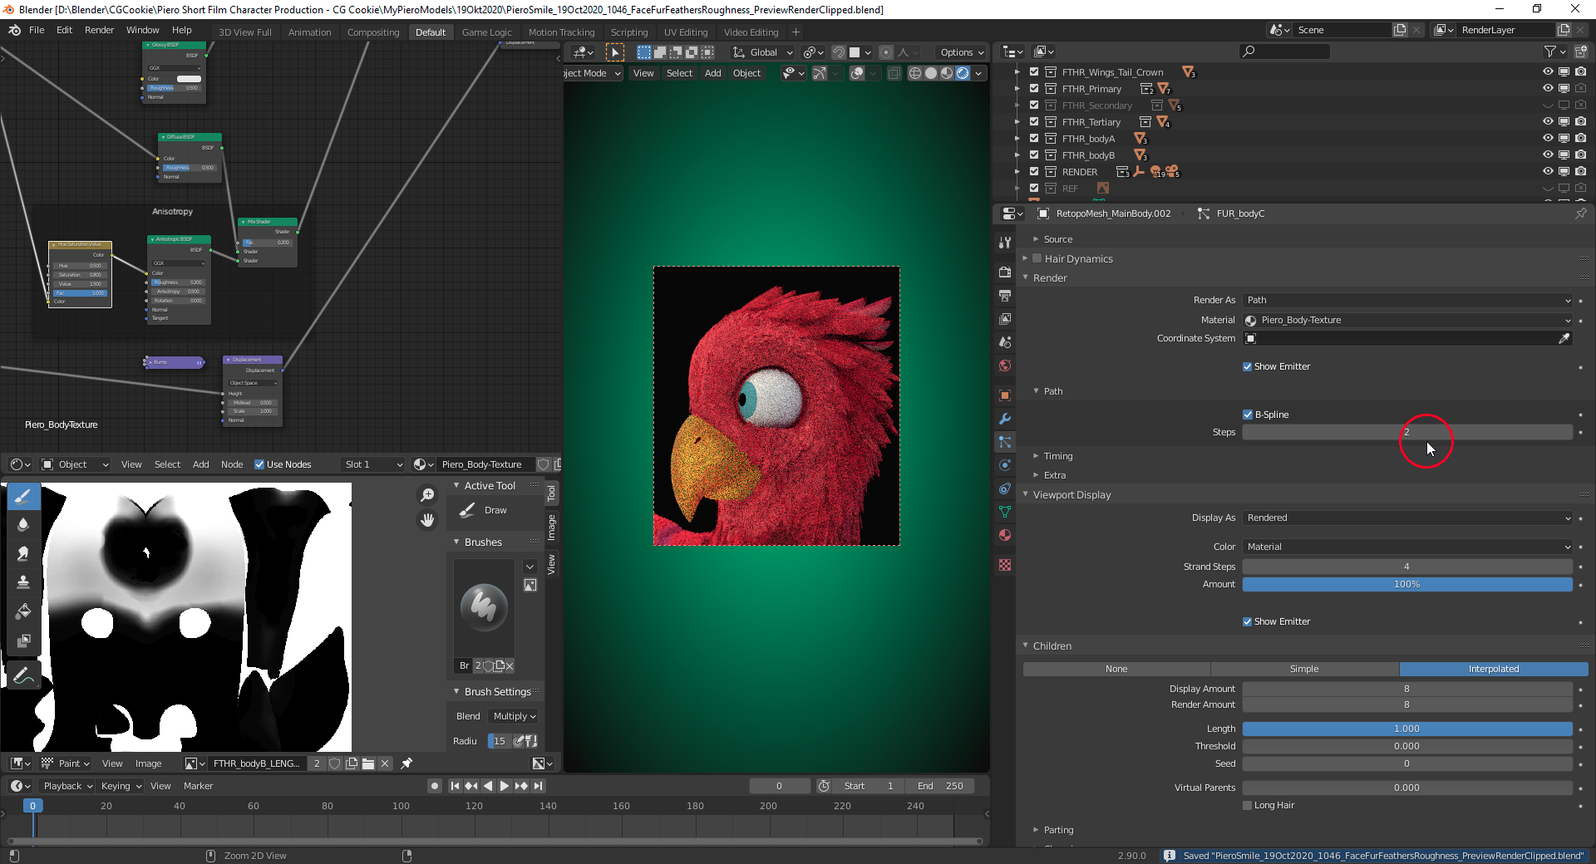Open the Material properties tab
The width and height of the screenshot is (1596, 864).
tap(1004, 535)
